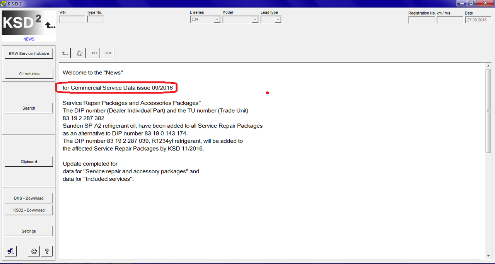495x264 pixels.
Task: Click the scrollbar down arrow
Action: 489,256
